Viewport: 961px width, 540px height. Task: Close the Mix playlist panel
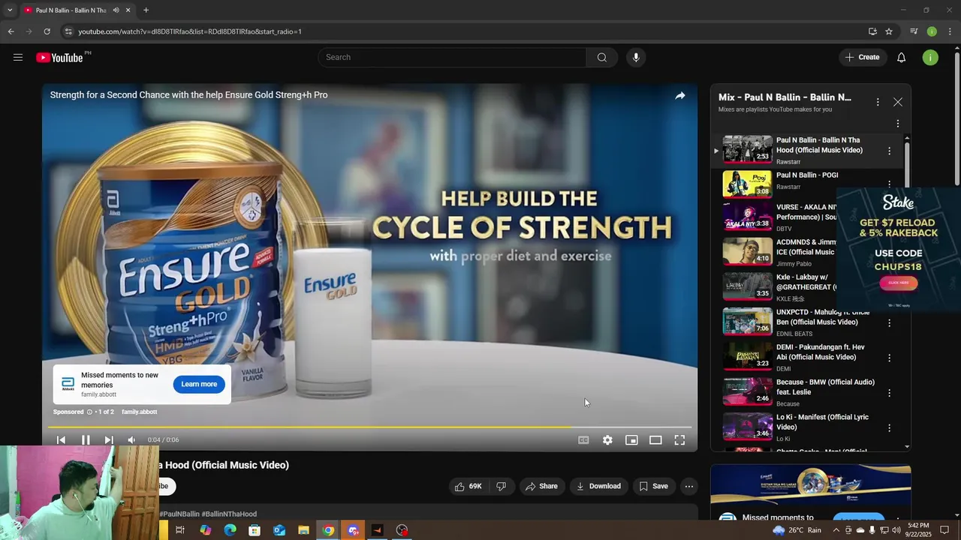point(898,102)
